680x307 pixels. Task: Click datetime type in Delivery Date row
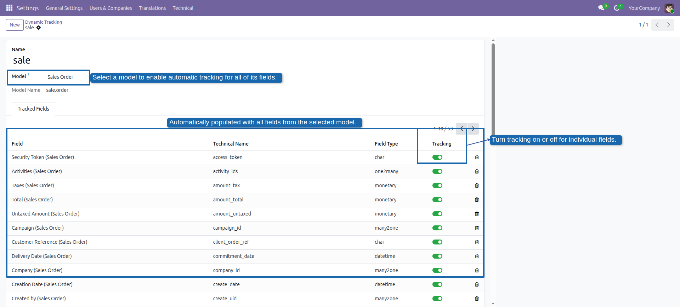385,256
